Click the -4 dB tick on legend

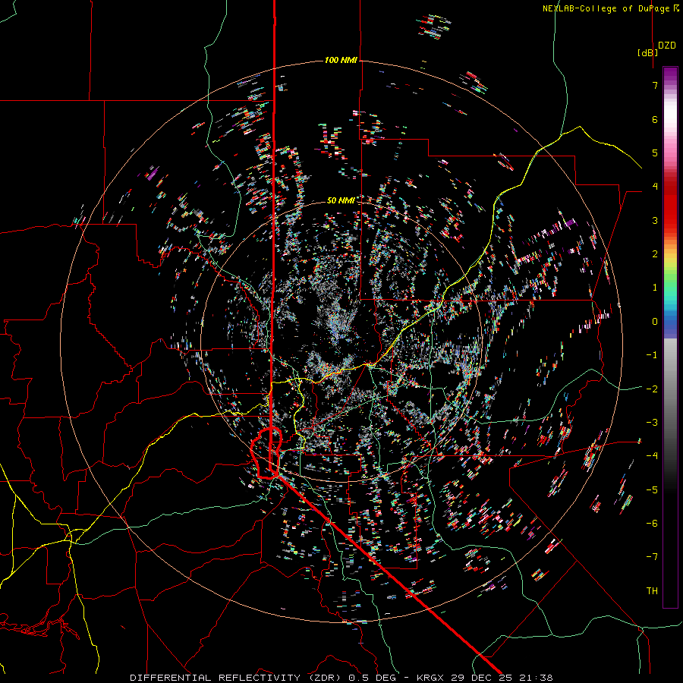pyautogui.click(x=652, y=456)
